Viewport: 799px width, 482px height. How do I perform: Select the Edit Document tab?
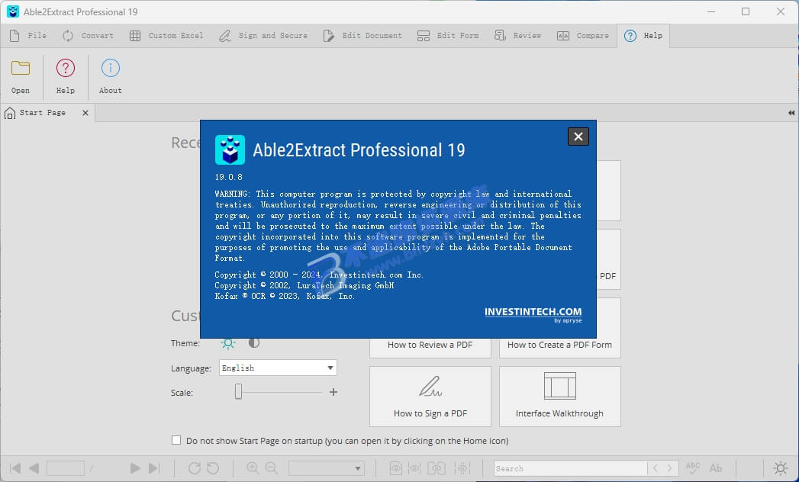point(362,36)
